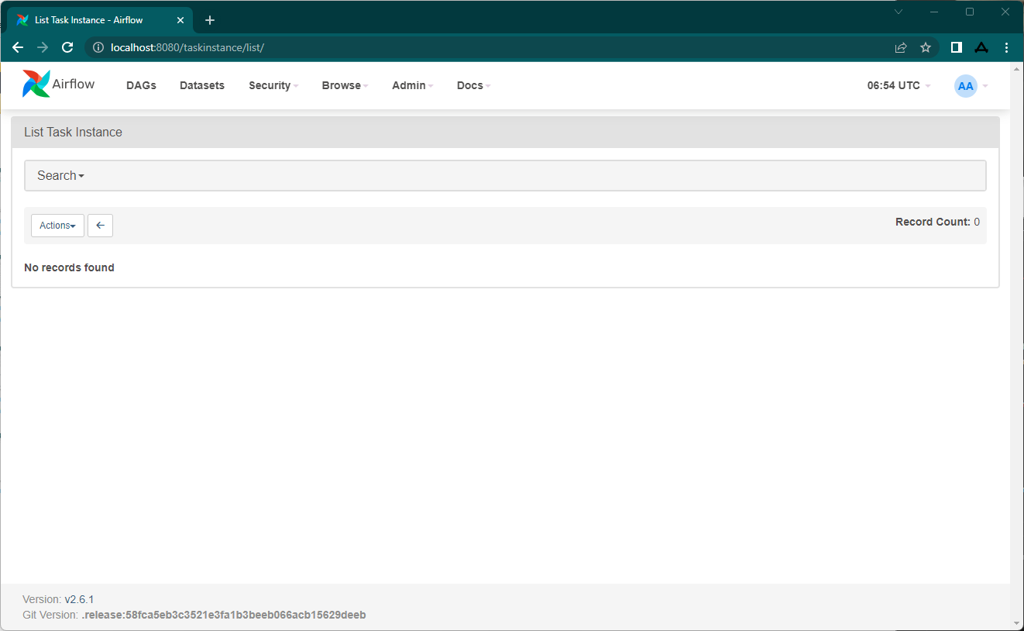
Task: Open the browser profile icon
Action: [981, 47]
